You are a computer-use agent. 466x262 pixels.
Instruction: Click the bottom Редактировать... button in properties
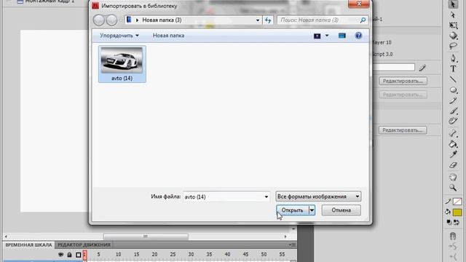tap(403, 130)
